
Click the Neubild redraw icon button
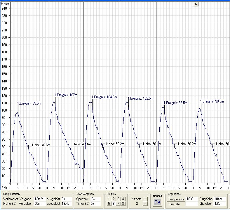(x=157, y=202)
